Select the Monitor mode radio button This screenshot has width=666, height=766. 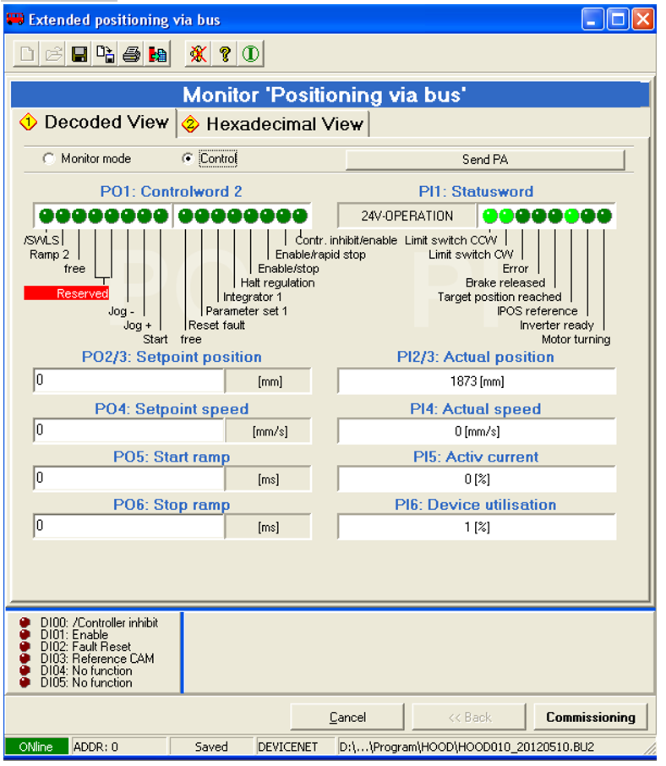click(x=48, y=159)
